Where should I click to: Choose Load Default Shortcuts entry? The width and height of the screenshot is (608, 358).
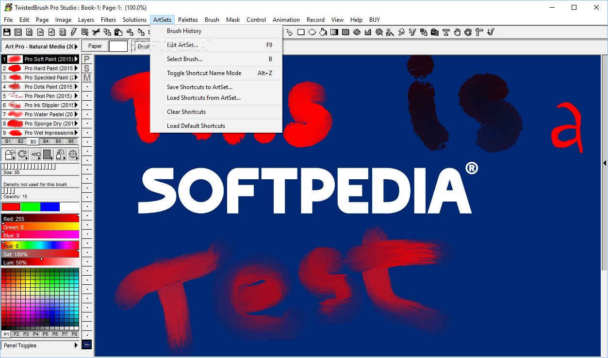tap(216, 126)
